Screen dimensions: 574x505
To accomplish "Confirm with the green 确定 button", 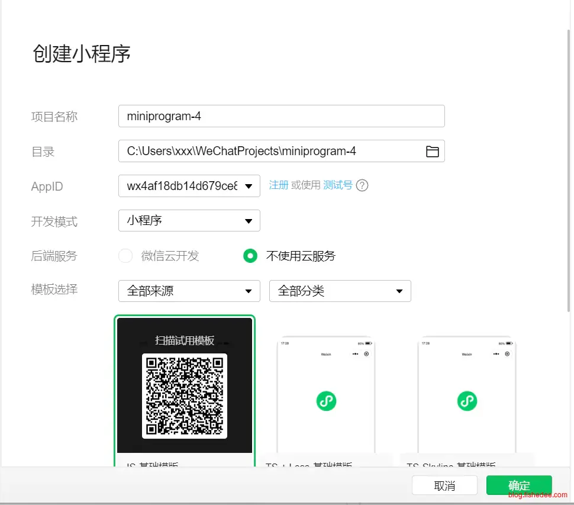I will (x=519, y=485).
